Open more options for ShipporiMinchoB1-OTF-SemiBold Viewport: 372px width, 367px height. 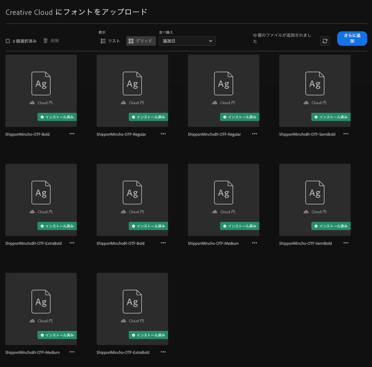[346, 134]
